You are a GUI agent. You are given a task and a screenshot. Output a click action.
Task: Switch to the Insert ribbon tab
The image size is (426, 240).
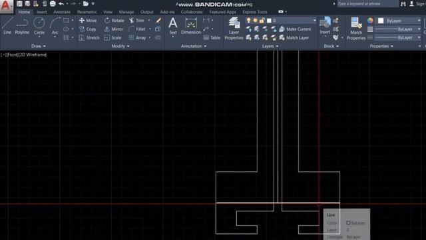click(x=42, y=12)
